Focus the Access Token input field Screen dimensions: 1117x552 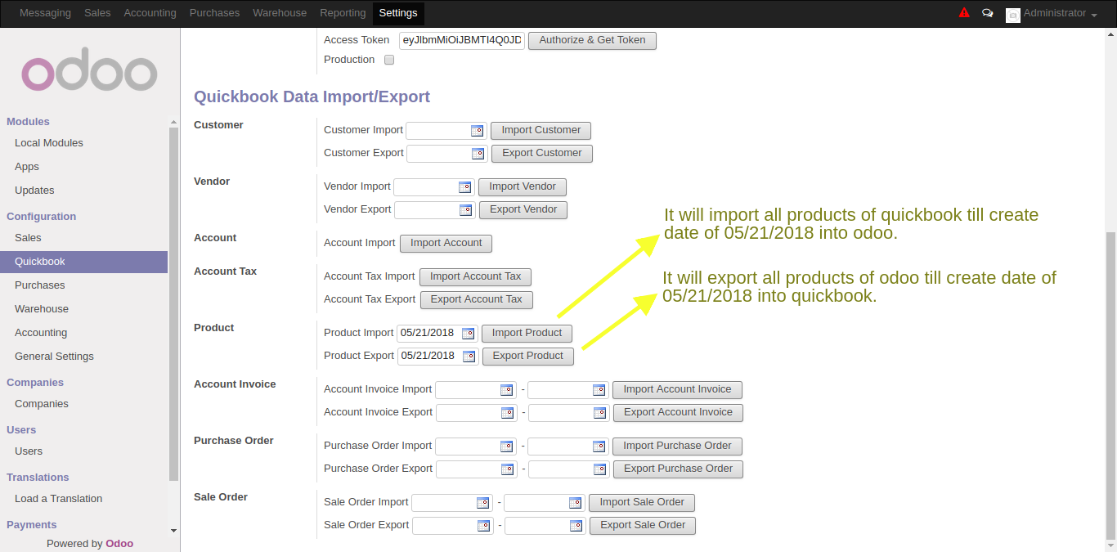[462, 40]
